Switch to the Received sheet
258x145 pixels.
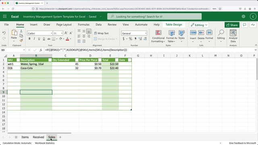[38, 137]
